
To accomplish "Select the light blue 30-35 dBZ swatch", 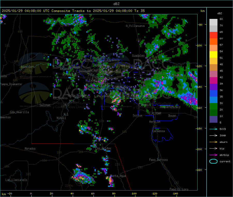I will 213,100.
